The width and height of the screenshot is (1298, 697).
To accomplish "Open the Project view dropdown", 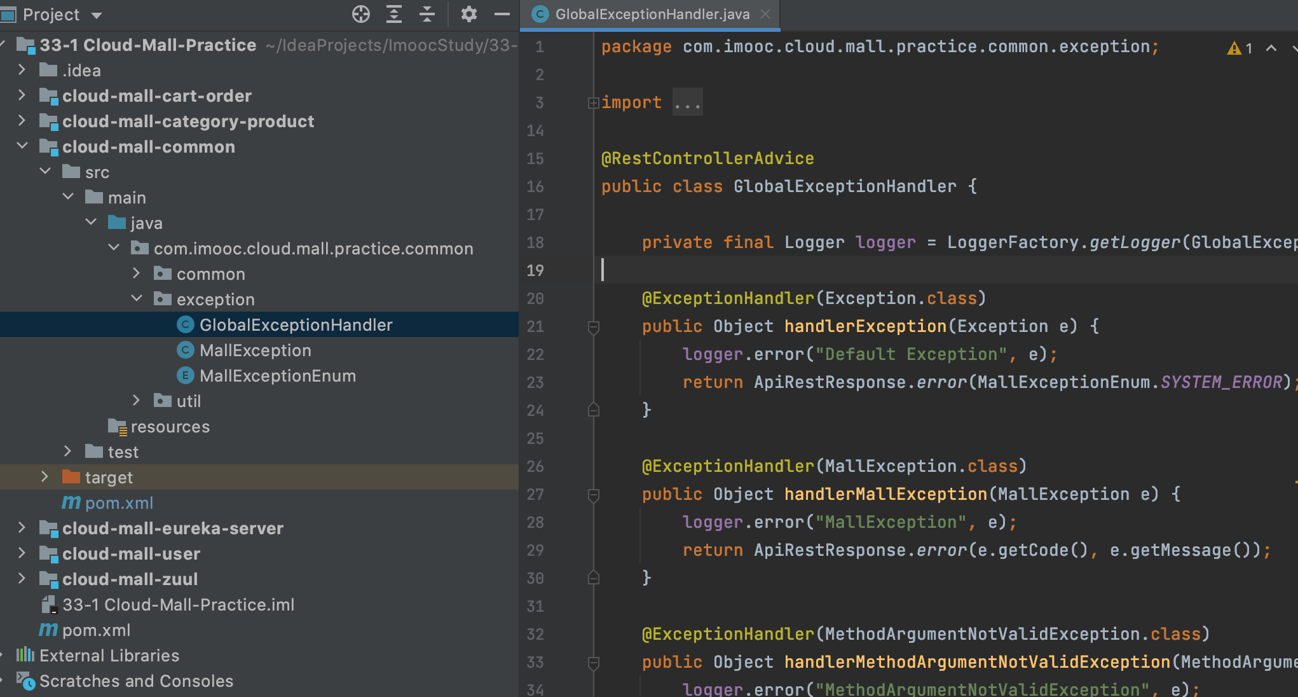I will click(97, 15).
